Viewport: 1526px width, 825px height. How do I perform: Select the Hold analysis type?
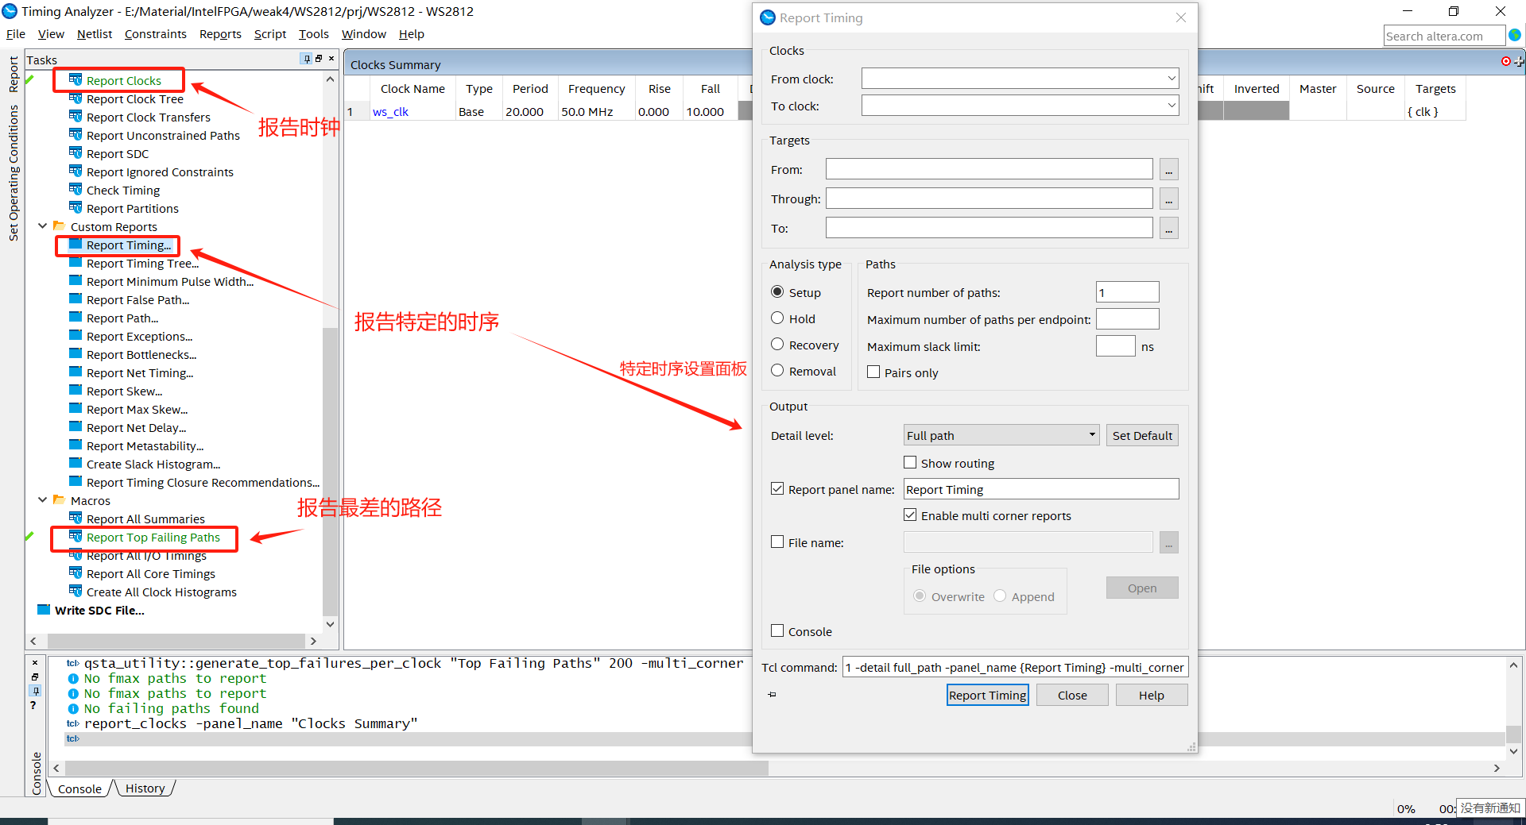pyautogui.click(x=777, y=318)
